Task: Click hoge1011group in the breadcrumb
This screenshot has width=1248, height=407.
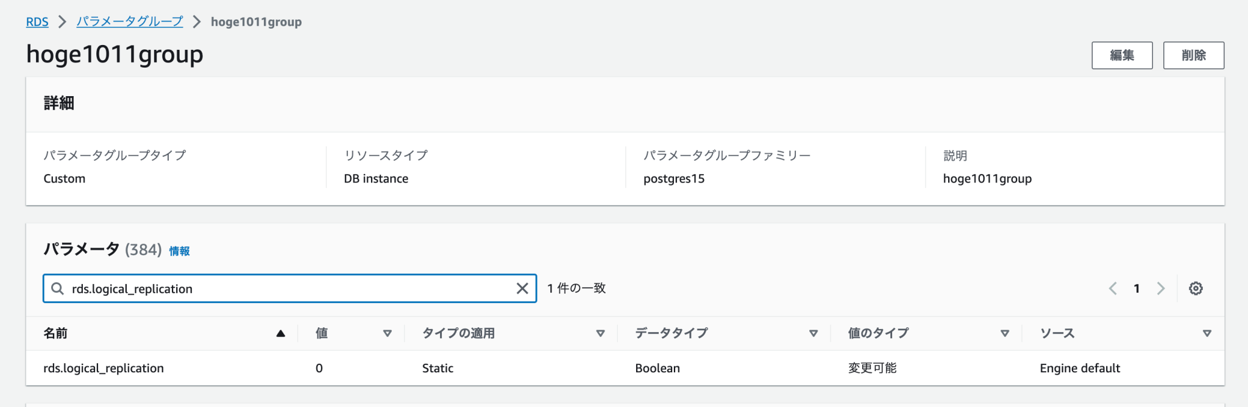Action: (x=257, y=22)
